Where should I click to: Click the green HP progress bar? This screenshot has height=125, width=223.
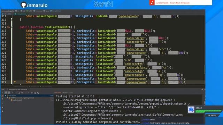pos(208,111)
